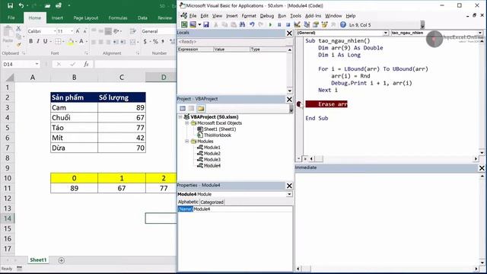Click the green Run Sub play icon

270,24
